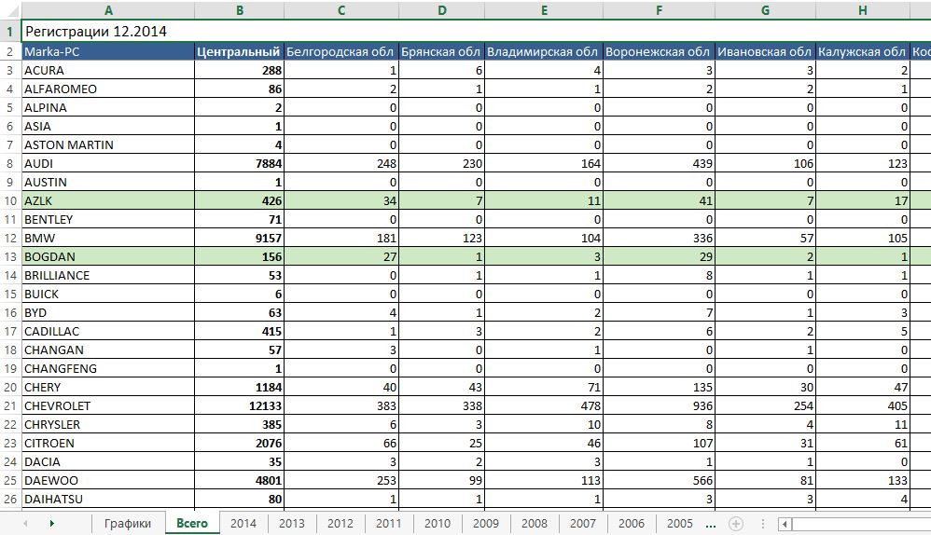Add a new sheet with plus icon

[736, 524]
